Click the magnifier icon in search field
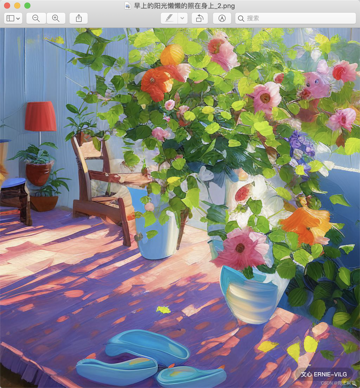 point(241,18)
